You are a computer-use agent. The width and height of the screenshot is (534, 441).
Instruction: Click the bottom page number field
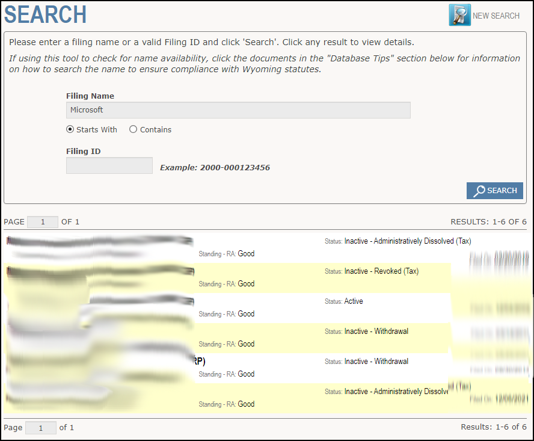pyautogui.click(x=40, y=428)
